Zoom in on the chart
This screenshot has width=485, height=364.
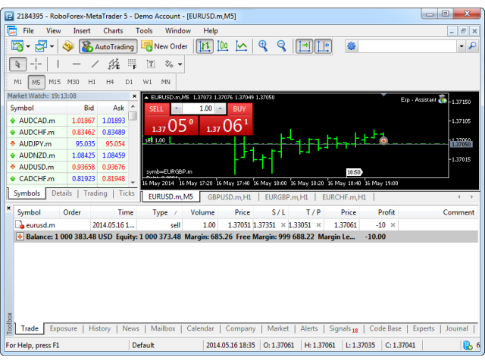click(x=263, y=46)
